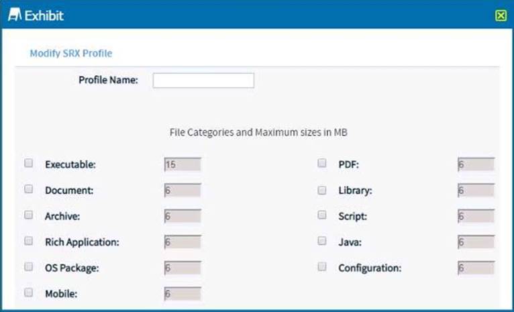The image size is (514, 312).
Task: Toggle the Library checkbox
Action: 322,189
